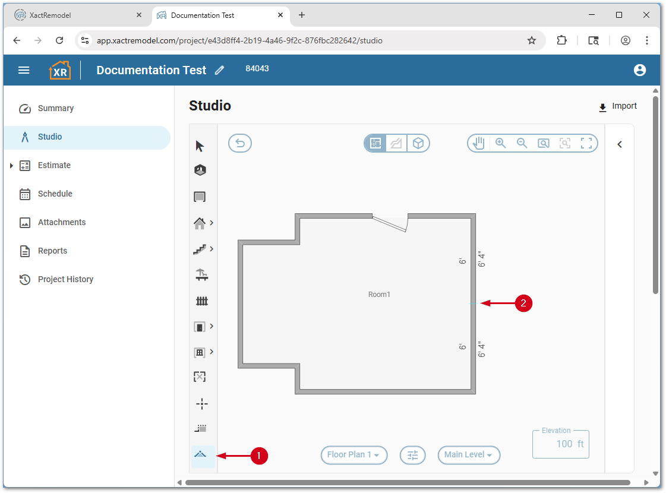Click the zoom out magnifier
The height and width of the screenshot is (493, 666).
pyautogui.click(x=522, y=143)
